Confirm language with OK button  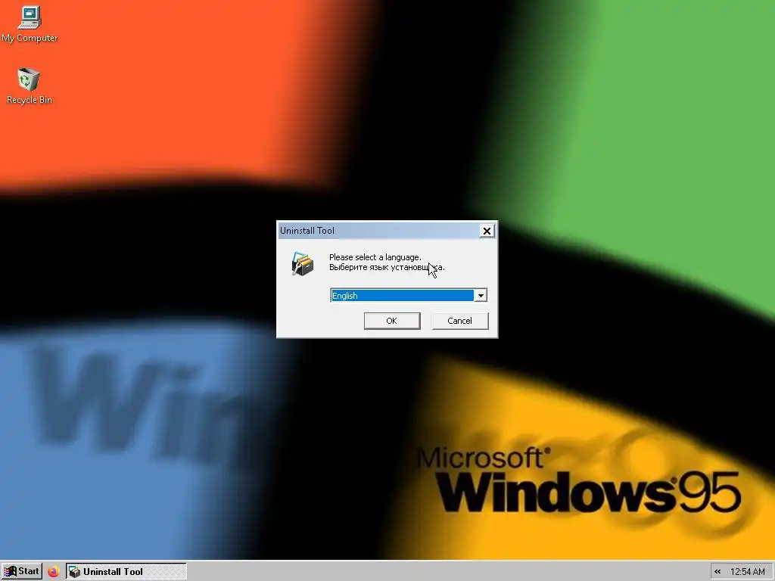392,321
